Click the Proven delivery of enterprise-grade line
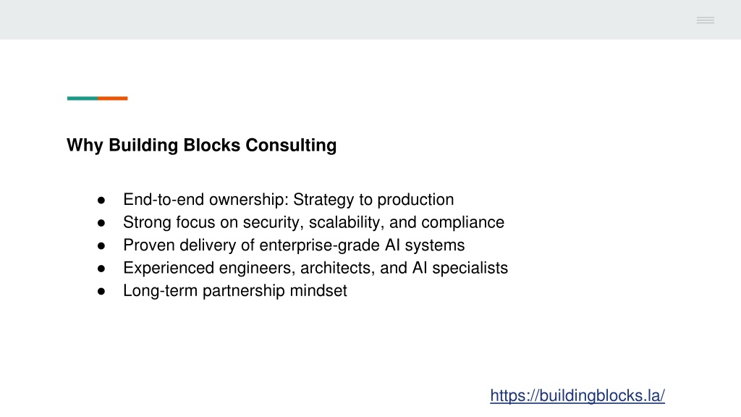Image resolution: width=741 pixels, height=417 pixels. [294, 245]
